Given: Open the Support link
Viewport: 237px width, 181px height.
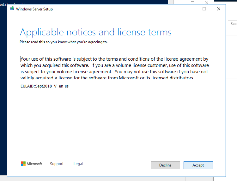Looking at the screenshot, I should [x=57, y=164].
